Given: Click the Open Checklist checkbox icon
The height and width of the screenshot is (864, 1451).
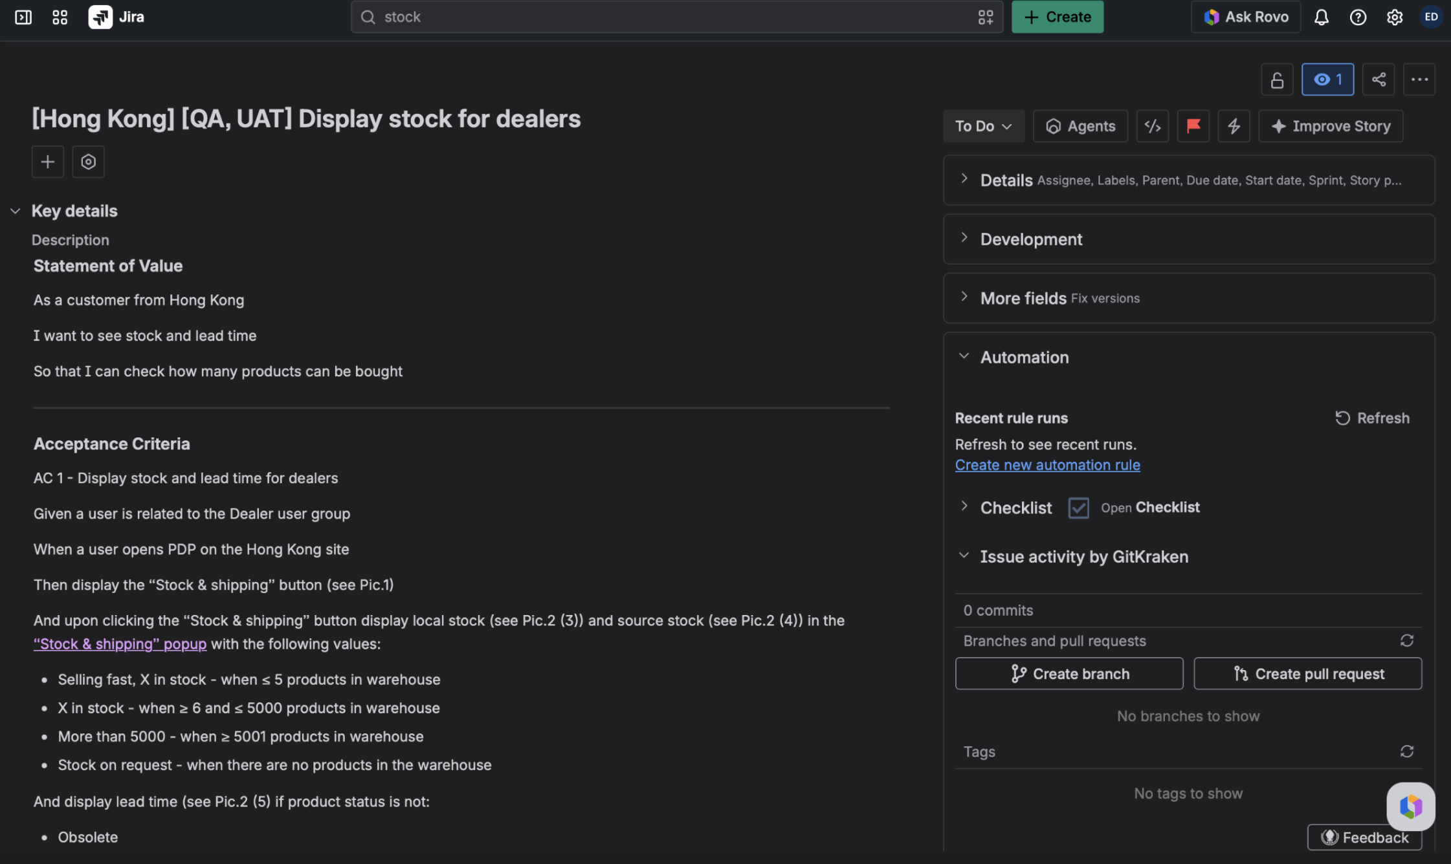Looking at the screenshot, I should pyautogui.click(x=1078, y=508).
